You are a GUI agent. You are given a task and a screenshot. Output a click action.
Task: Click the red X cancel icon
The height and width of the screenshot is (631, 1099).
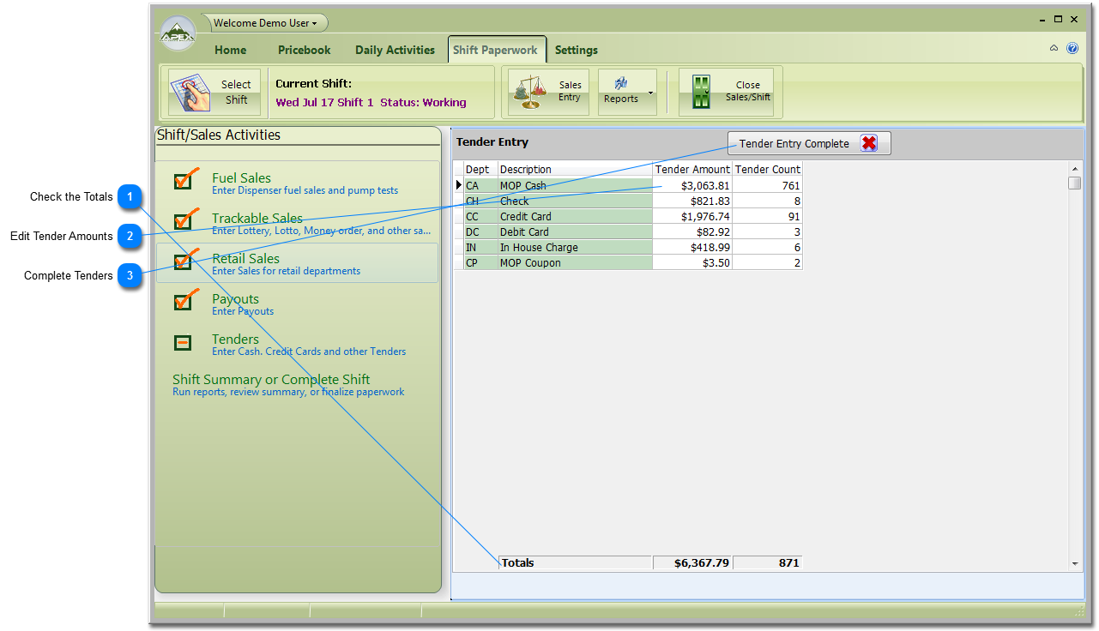869,143
